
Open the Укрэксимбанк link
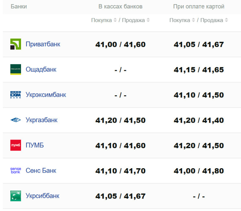click(x=46, y=95)
